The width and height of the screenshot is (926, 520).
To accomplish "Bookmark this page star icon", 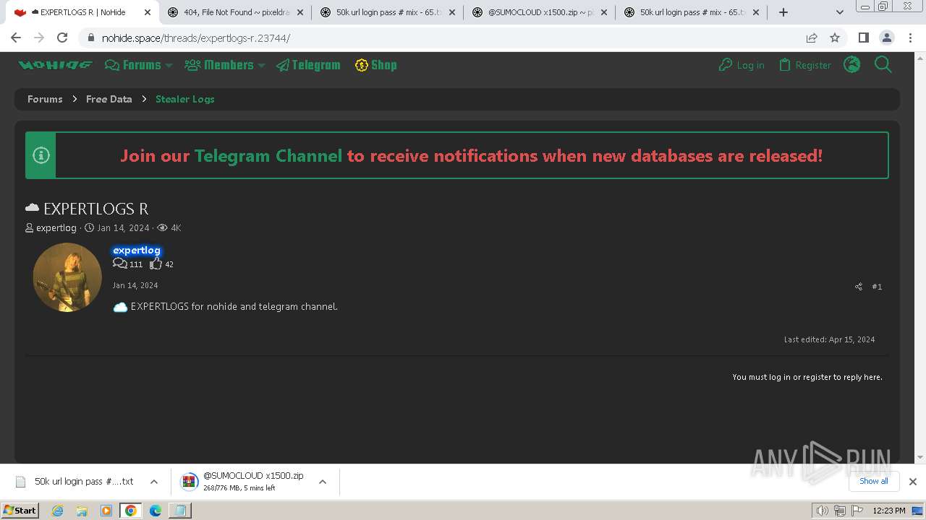I will click(x=835, y=38).
